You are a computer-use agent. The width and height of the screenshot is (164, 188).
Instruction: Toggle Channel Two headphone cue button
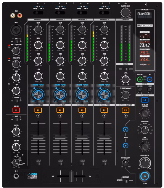60,110
